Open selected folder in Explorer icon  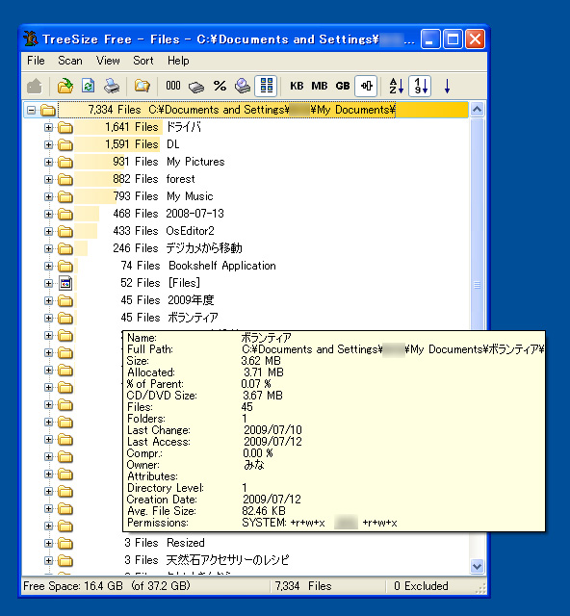tap(142, 86)
